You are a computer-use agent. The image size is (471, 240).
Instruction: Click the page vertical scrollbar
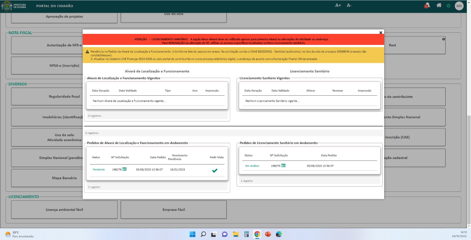(x=469, y=166)
